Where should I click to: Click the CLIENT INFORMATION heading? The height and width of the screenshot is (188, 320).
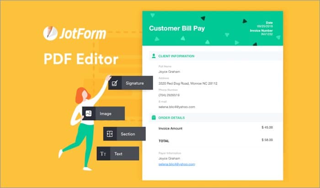coord(176,56)
